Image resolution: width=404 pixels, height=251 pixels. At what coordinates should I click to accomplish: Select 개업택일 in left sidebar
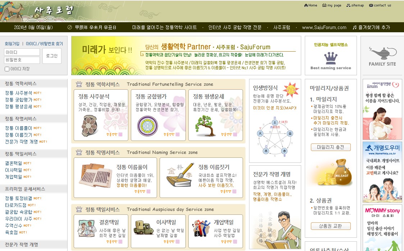click(x=13, y=177)
